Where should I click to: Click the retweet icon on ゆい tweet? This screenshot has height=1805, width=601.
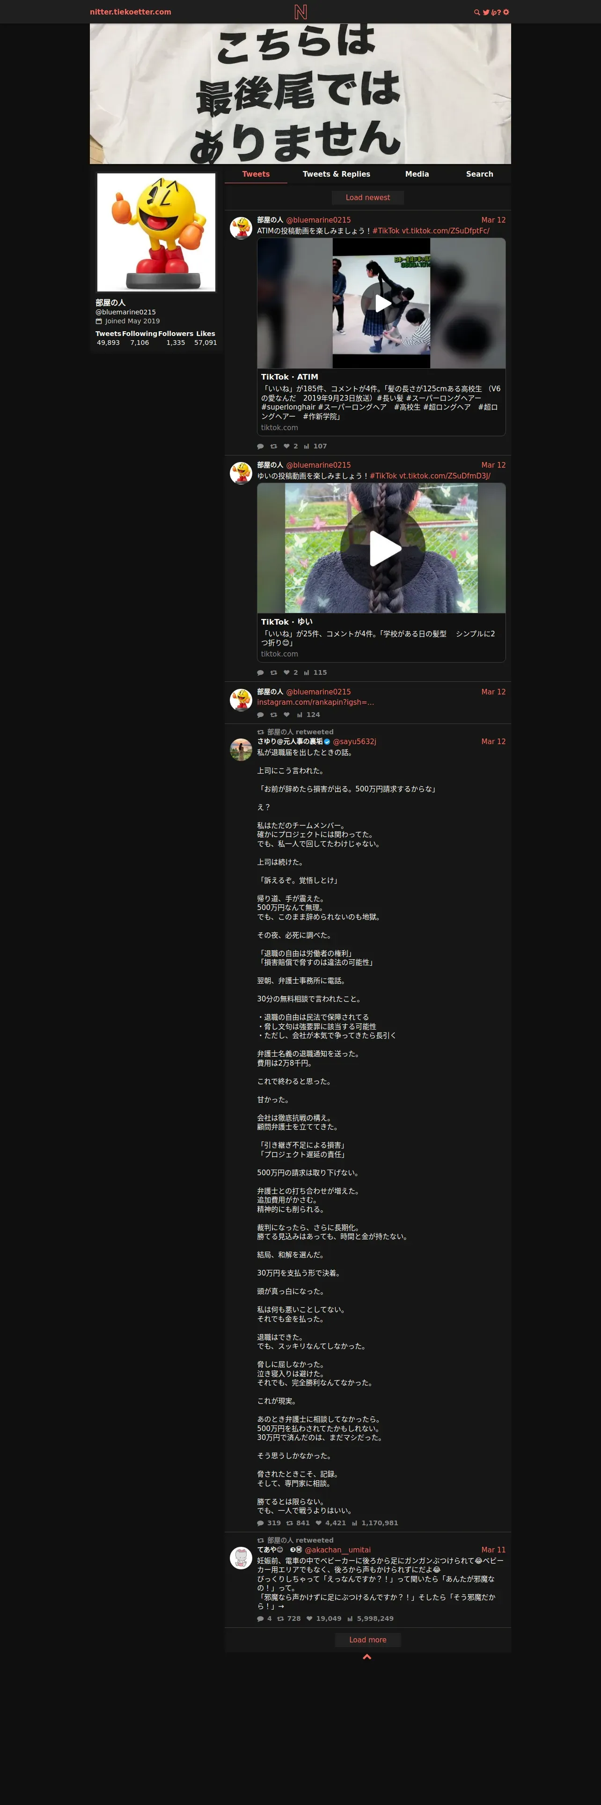[x=273, y=673]
